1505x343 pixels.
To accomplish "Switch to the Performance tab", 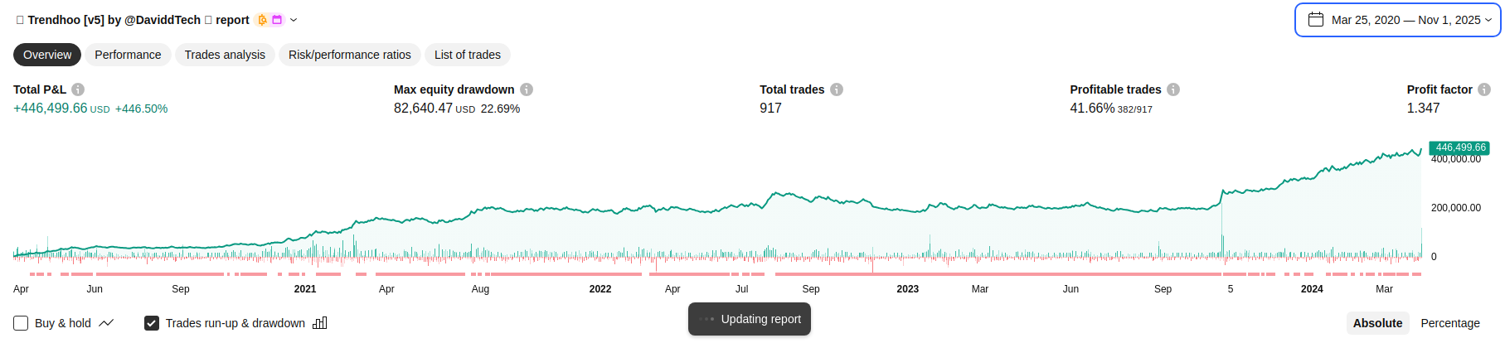I will pos(128,55).
